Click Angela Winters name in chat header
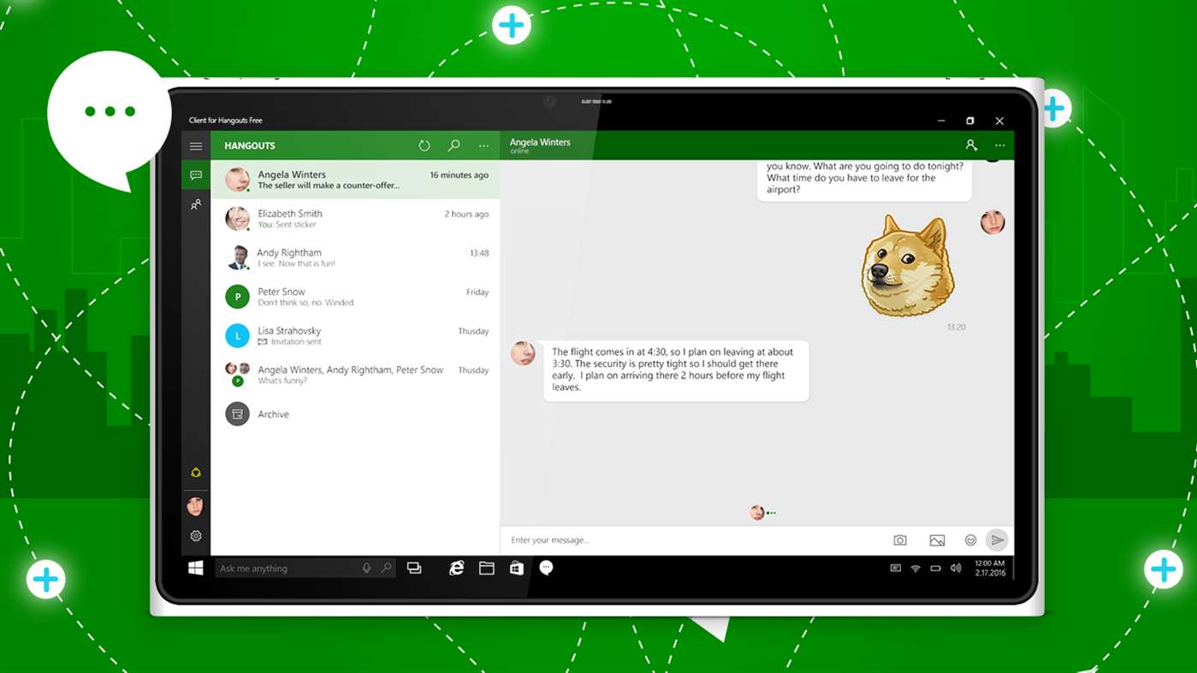Image resolution: width=1197 pixels, height=673 pixels. click(540, 142)
